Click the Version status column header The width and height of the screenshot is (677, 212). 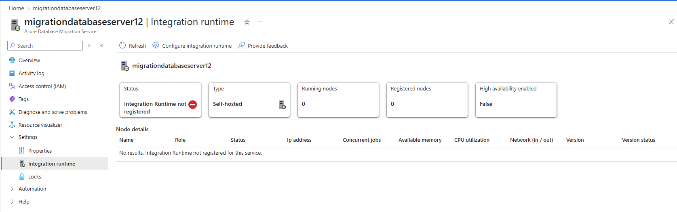(x=639, y=140)
